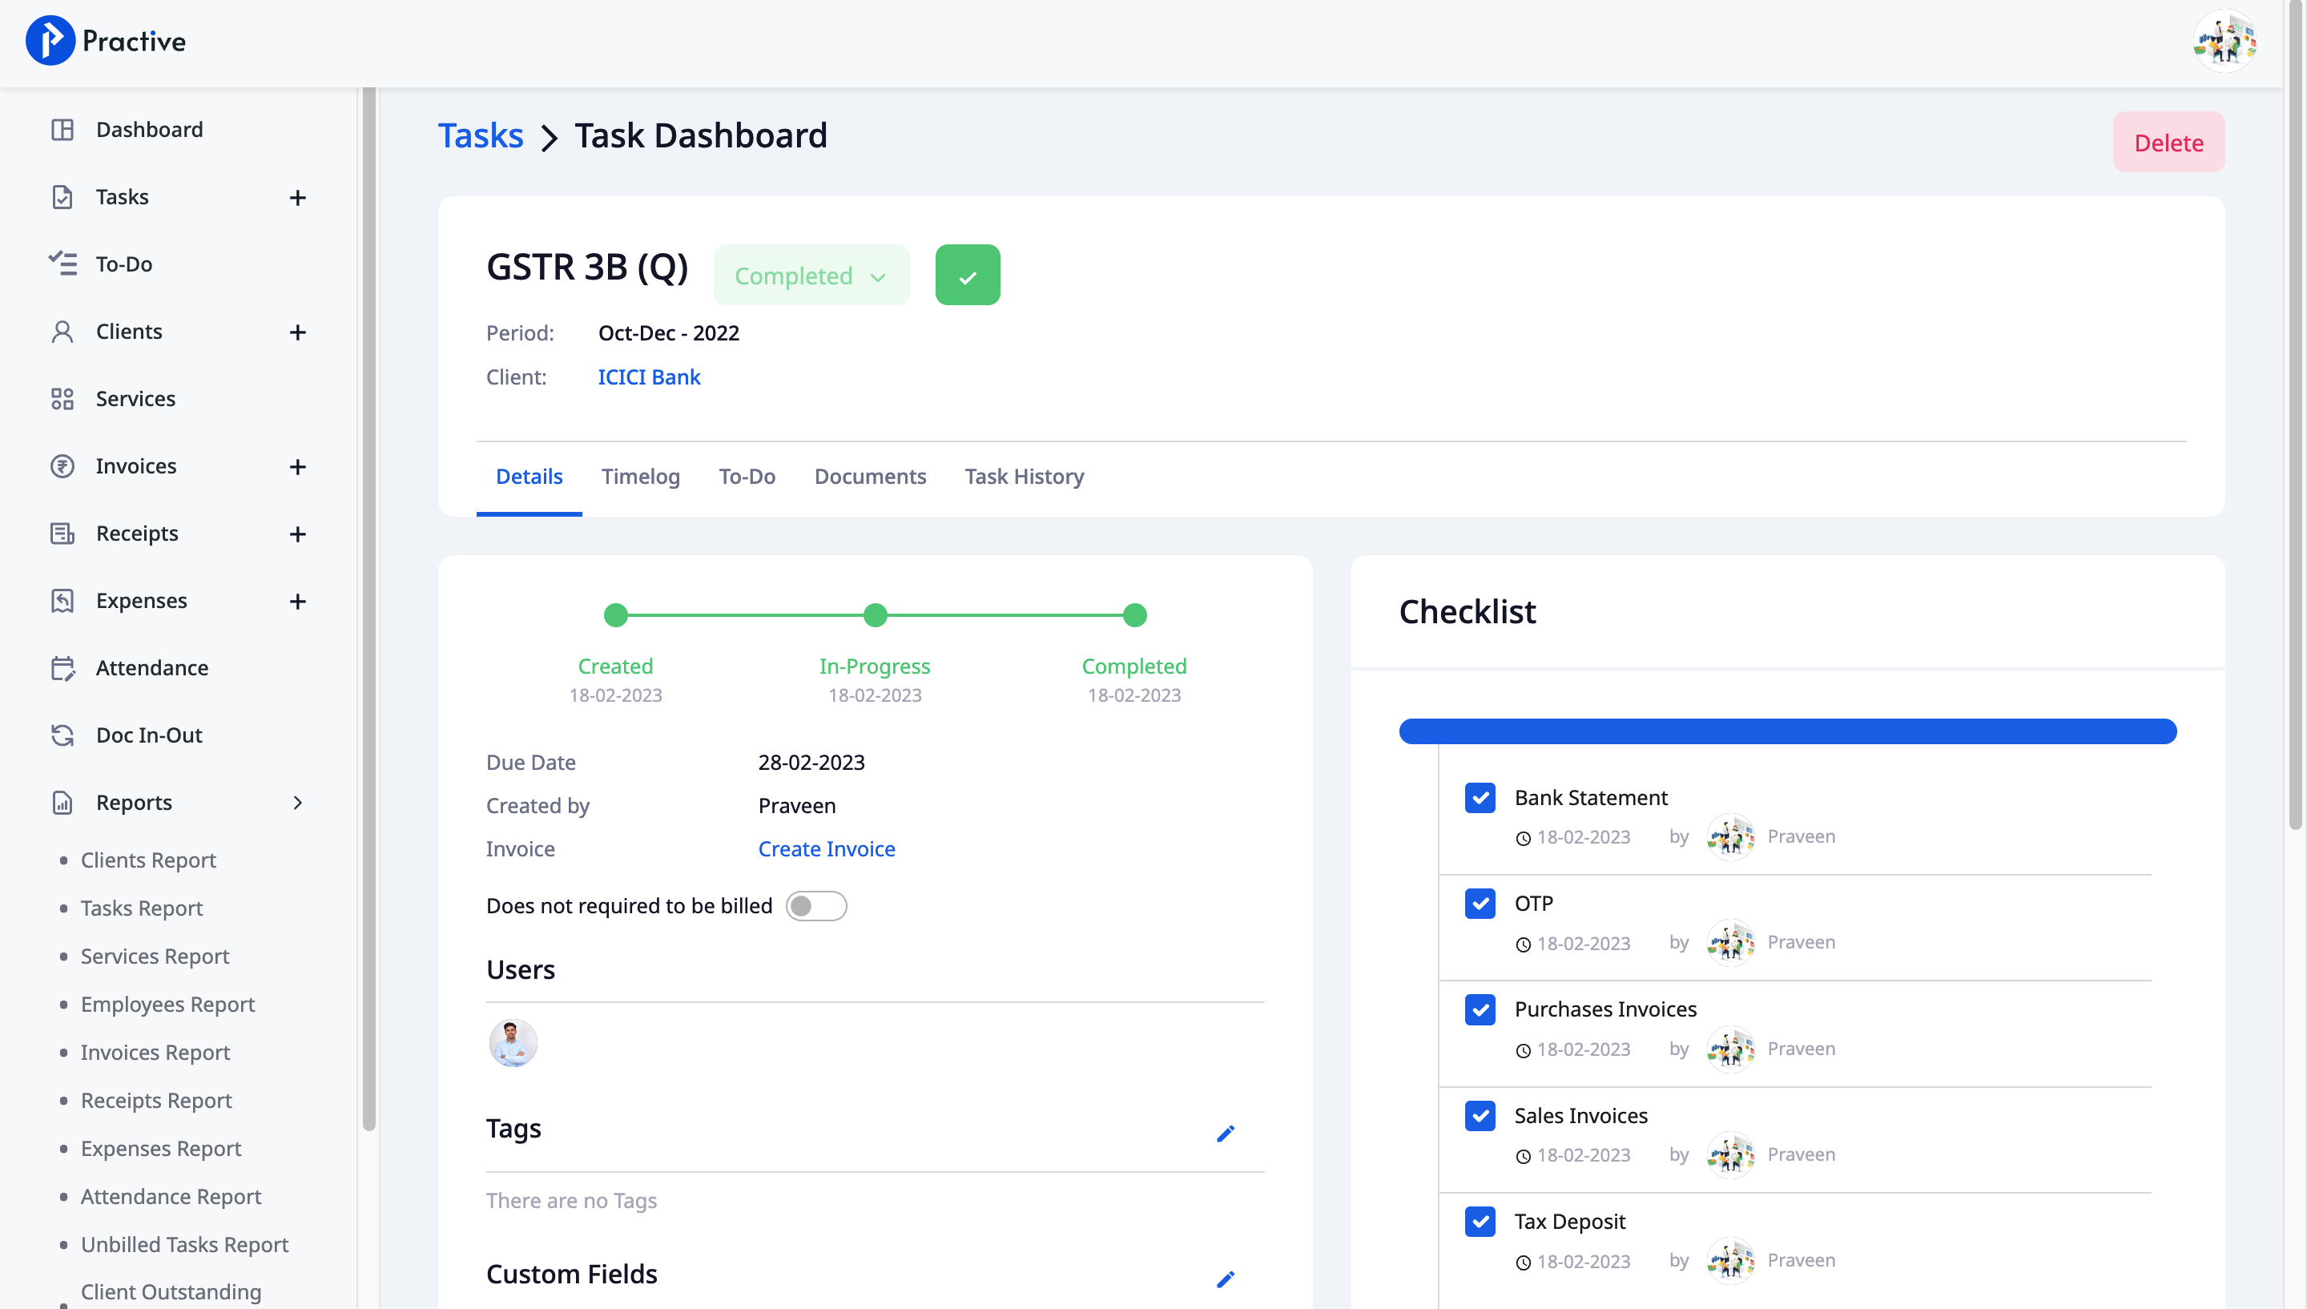Click the Invoices rupee icon
The height and width of the screenshot is (1309, 2307).
[62, 465]
